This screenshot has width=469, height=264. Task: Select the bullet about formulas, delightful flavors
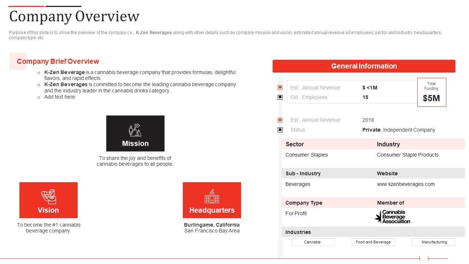click(140, 75)
